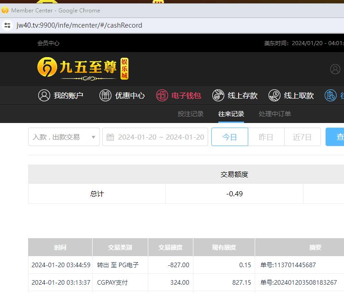Open 我的账户 menu label
This screenshot has width=344, height=293.
(x=69, y=95)
